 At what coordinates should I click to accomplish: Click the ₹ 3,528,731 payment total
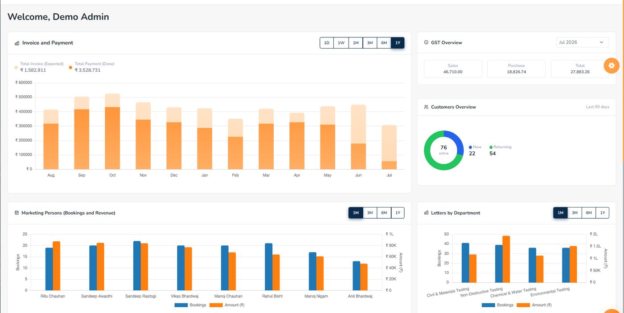point(87,70)
